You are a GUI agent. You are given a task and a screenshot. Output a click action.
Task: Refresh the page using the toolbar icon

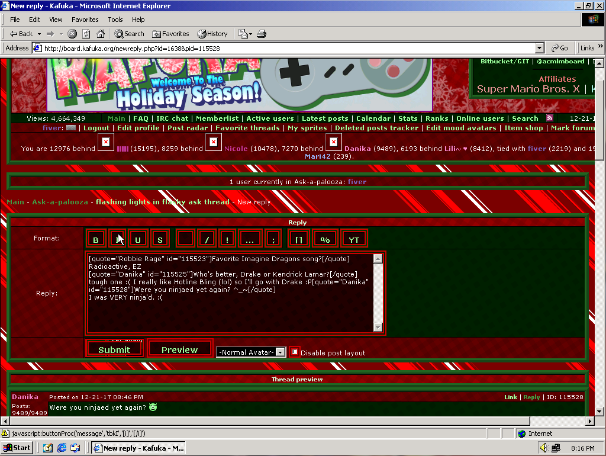[x=86, y=34]
